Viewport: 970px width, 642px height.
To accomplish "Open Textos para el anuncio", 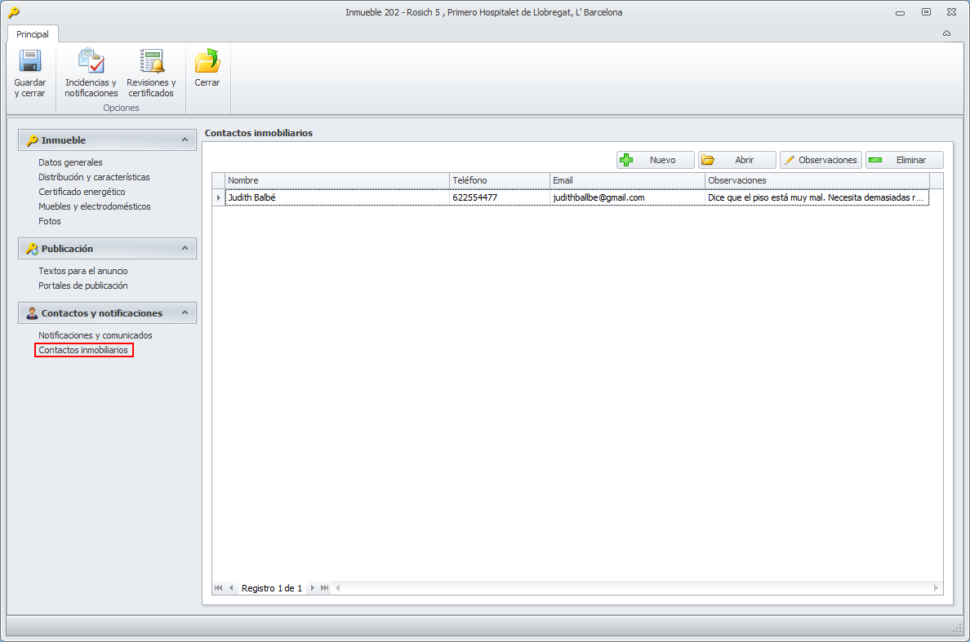I will point(83,272).
